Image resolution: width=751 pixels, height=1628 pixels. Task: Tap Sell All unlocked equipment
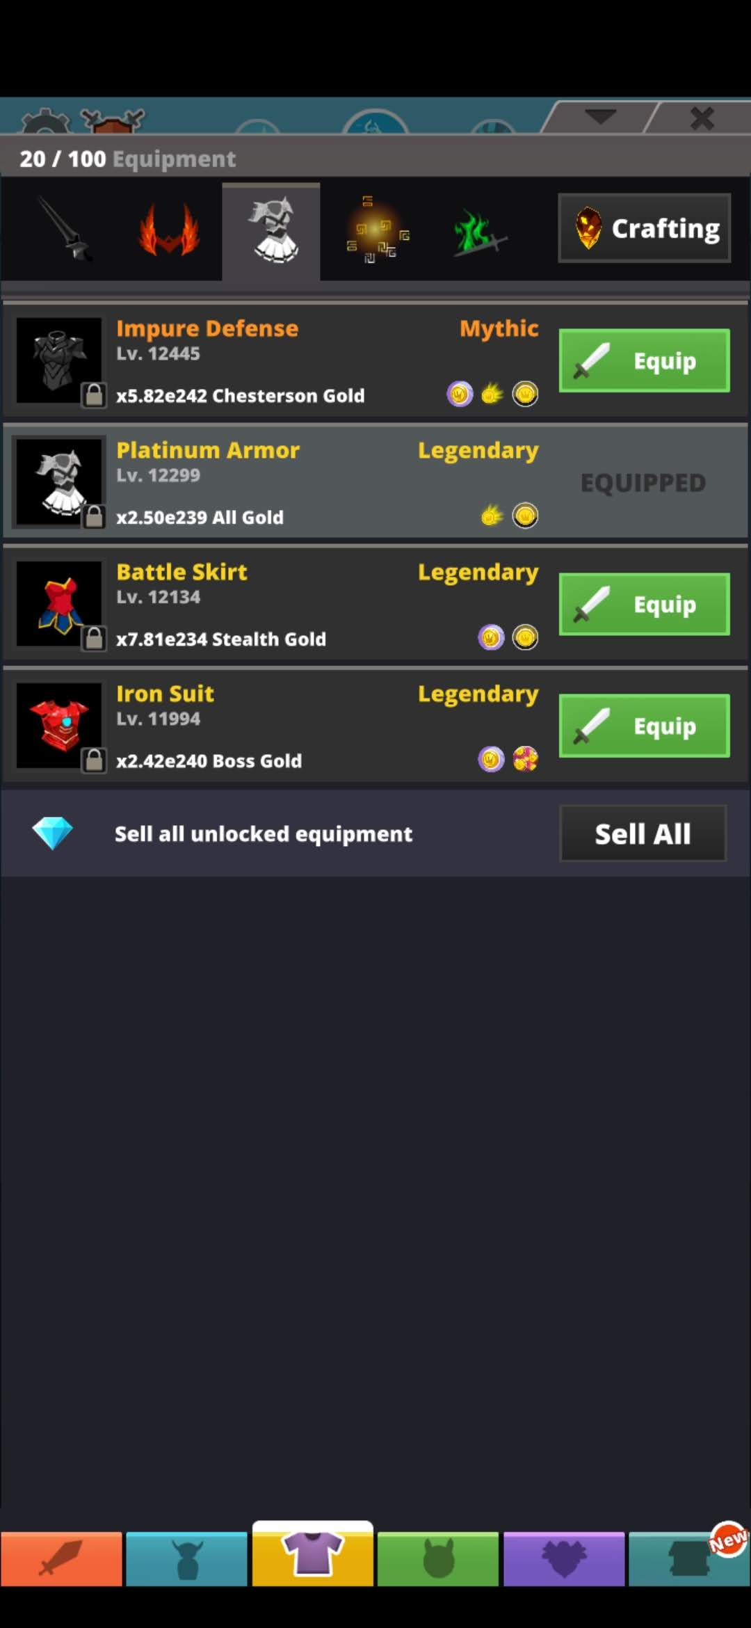point(643,833)
